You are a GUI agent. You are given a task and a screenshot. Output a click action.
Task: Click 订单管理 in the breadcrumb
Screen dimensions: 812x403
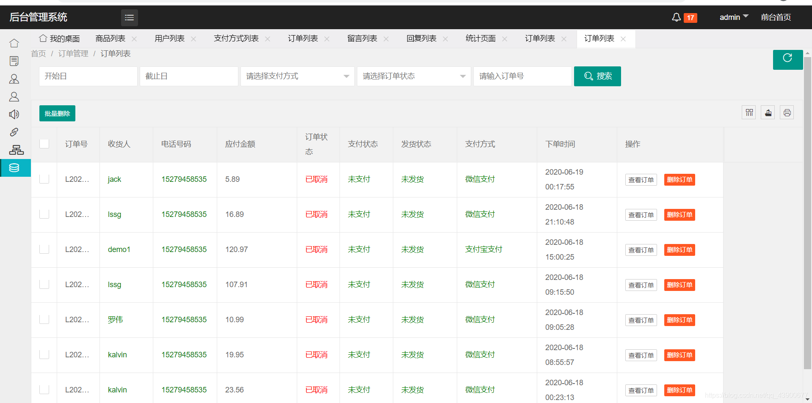coord(73,54)
